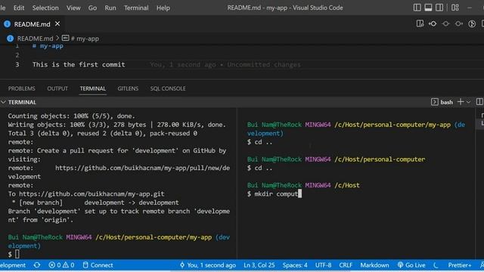Open the Customize Layout icon
The width and height of the screenshot is (484, 272).
coord(455,8)
